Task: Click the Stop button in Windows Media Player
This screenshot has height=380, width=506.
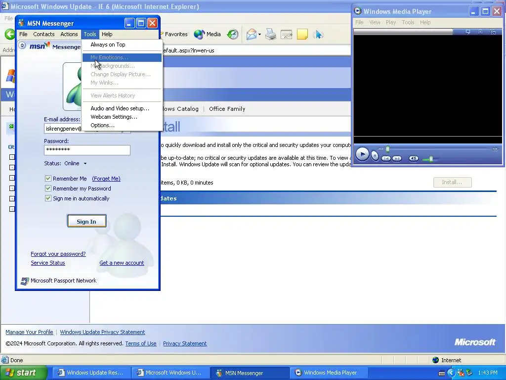Action: pos(375,156)
